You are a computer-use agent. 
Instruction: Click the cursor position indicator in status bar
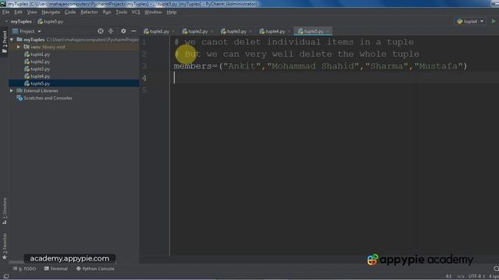click(449, 277)
